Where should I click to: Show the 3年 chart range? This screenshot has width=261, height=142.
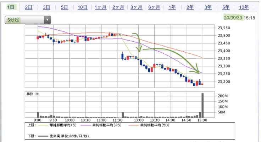(x=208, y=7)
